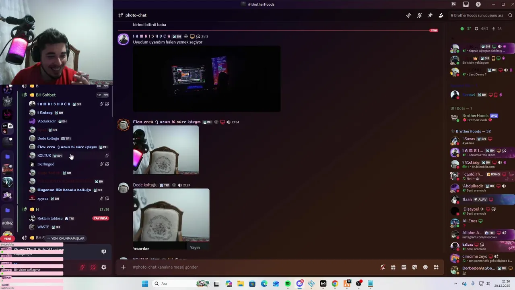
Task: Open Flex ercü's chair photo with lamp
Action: tap(166, 150)
